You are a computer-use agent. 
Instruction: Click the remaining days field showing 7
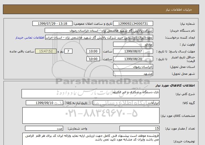(68, 51)
